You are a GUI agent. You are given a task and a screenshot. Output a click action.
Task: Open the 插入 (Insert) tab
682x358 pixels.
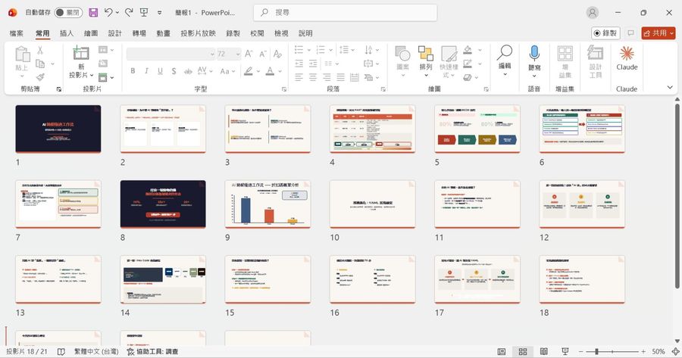pos(67,33)
